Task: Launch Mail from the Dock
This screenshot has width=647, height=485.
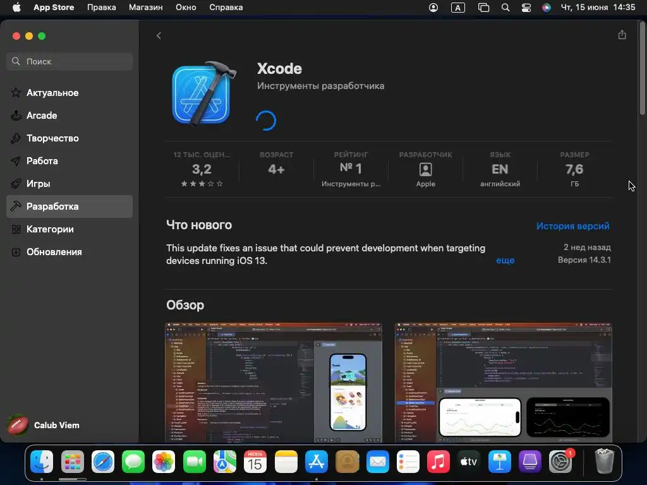Action: click(x=378, y=462)
